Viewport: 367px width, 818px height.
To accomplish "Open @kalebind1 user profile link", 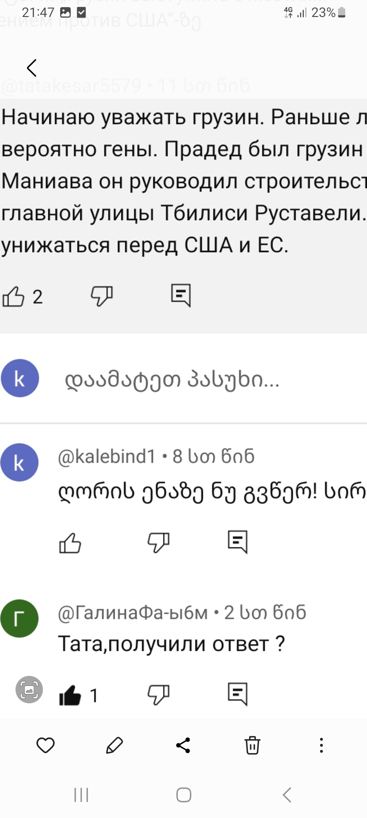I will (107, 456).
